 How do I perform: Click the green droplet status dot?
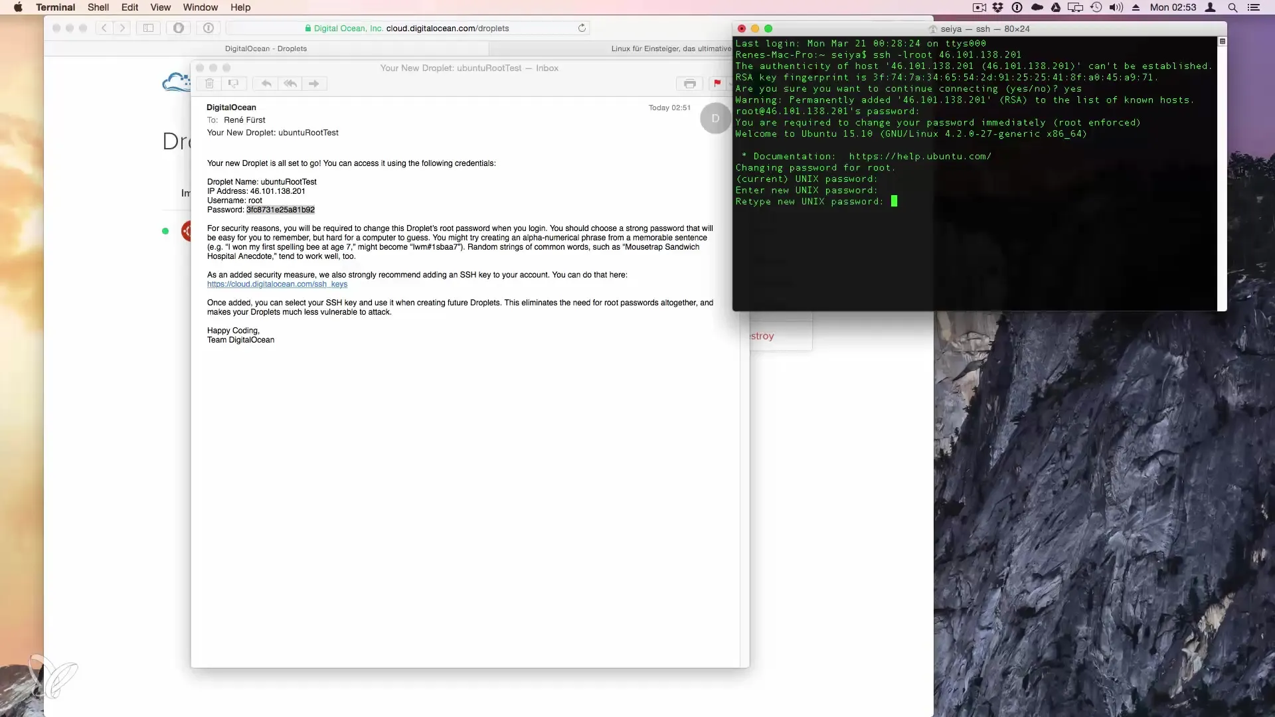pos(165,231)
